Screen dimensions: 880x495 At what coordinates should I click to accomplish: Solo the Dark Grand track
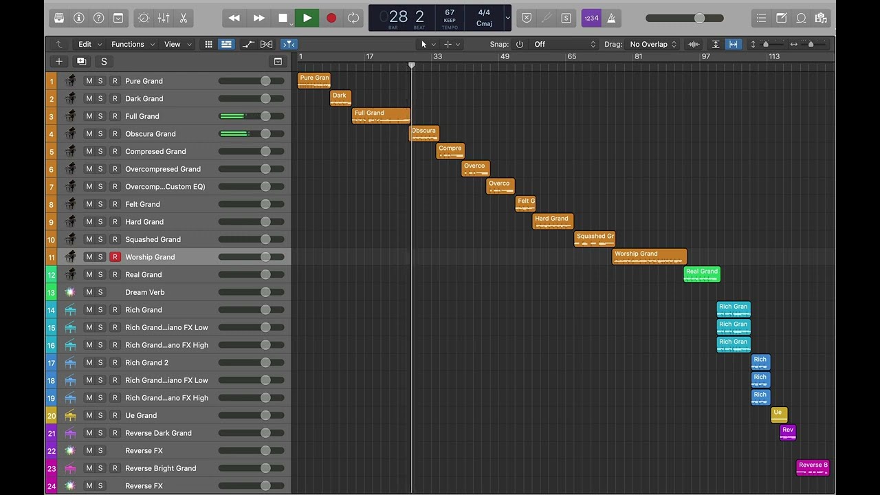click(x=100, y=98)
